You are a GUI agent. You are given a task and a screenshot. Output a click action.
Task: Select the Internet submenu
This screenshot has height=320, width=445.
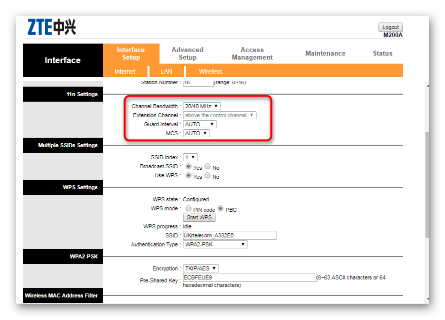(x=125, y=71)
